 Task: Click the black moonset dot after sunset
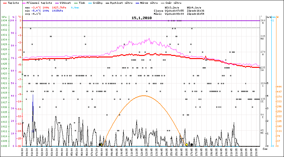point(192,144)
